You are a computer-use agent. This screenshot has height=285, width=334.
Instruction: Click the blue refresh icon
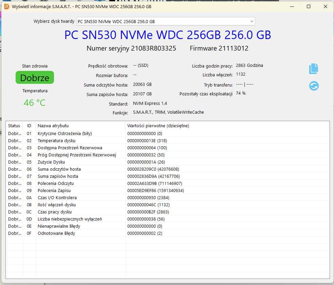[314, 86]
